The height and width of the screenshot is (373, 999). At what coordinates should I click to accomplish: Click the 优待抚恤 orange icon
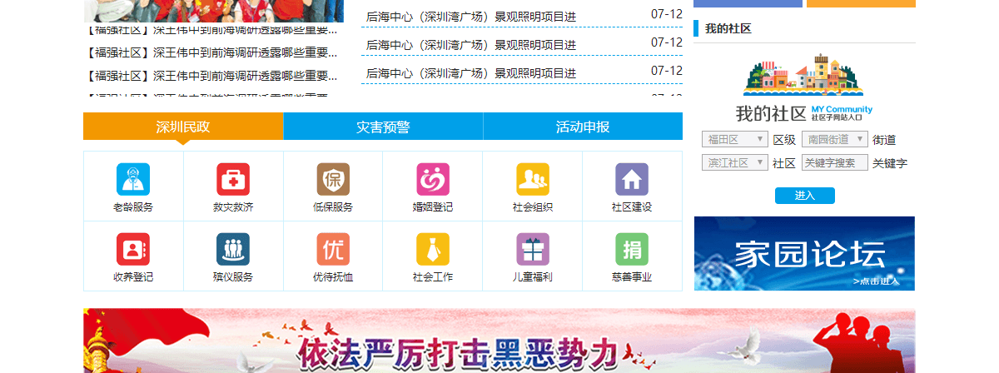click(x=333, y=249)
